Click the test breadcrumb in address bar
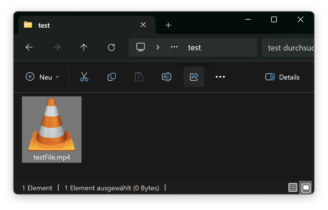Image resolution: width=328 pixels, height=210 pixels. [194, 47]
